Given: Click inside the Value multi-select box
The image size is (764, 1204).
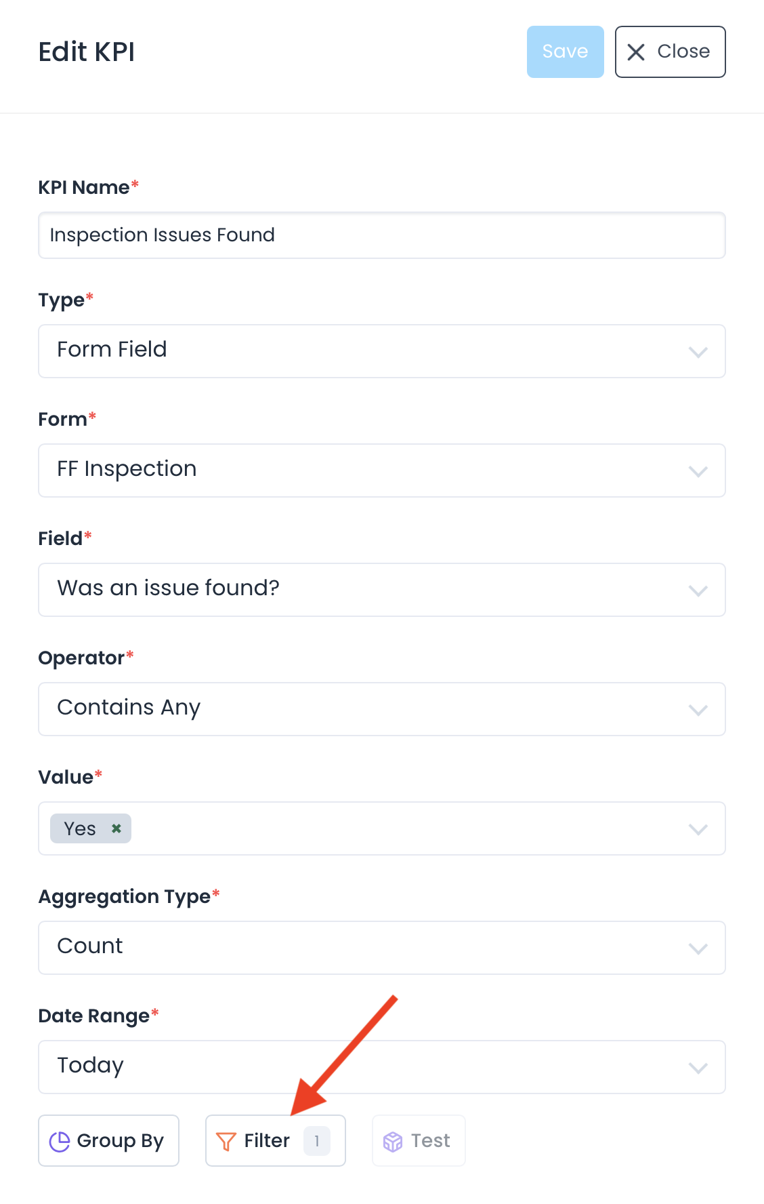Looking at the screenshot, I should [x=406, y=828].
